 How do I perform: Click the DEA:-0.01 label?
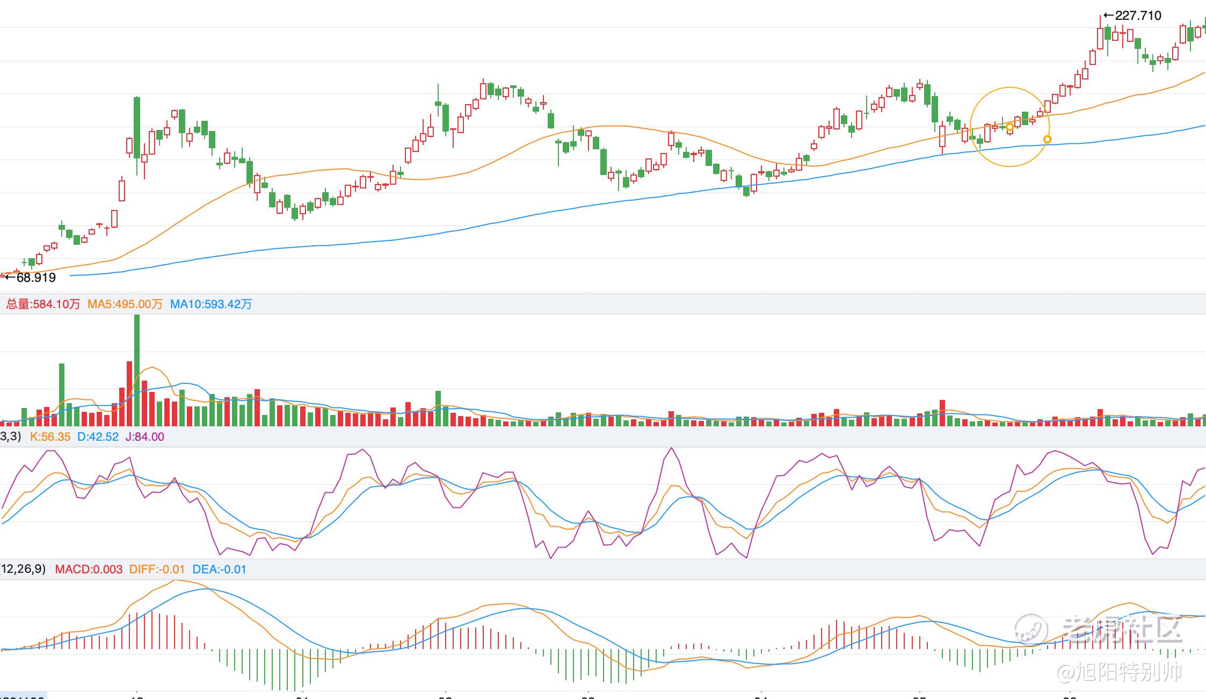[x=219, y=570]
